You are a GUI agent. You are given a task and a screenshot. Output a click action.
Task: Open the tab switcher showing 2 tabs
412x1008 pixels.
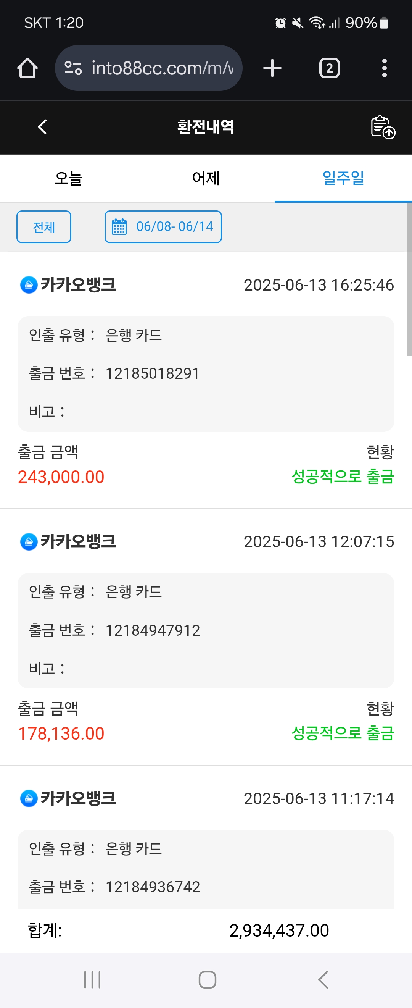[x=329, y=68]
